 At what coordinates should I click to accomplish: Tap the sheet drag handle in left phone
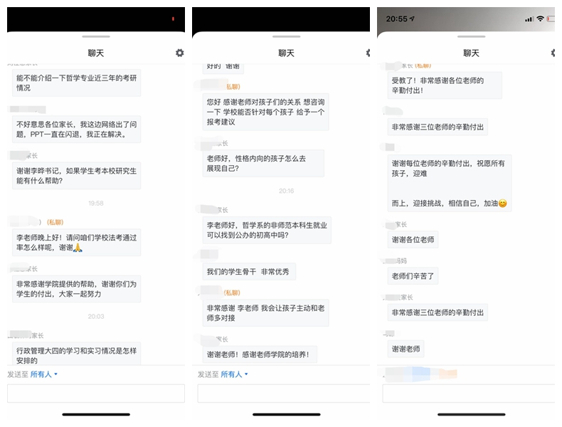point(96,36)
